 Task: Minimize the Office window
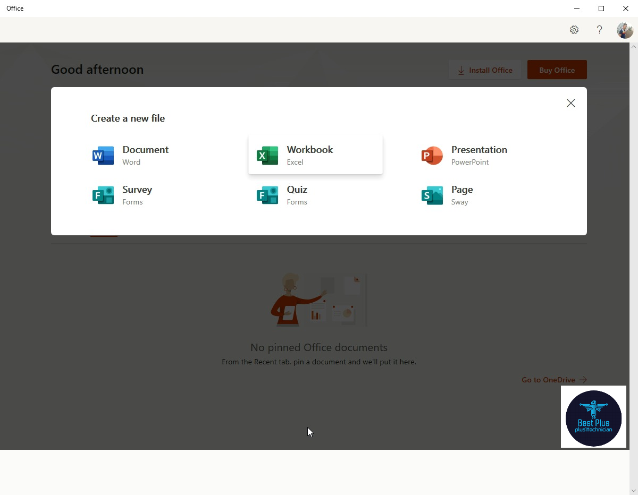pos(577,8)
